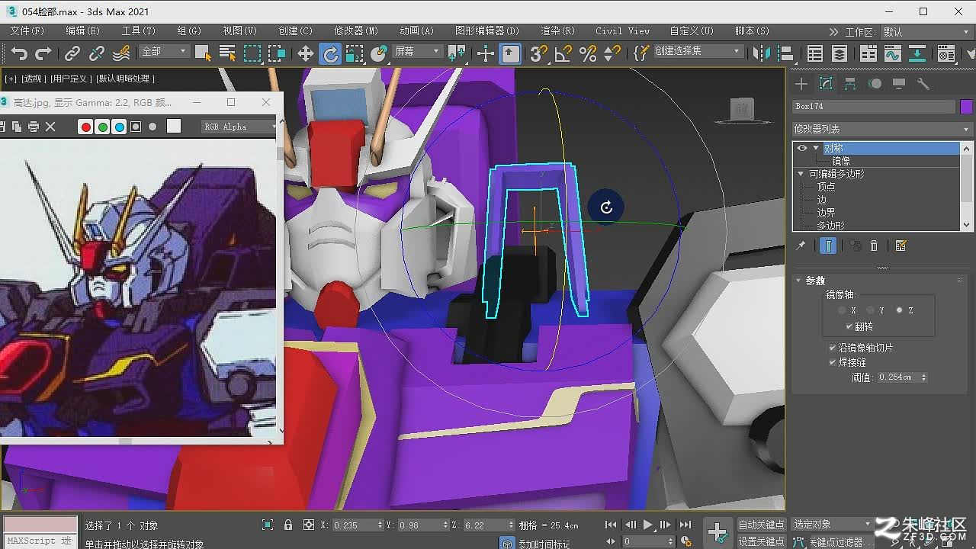Click Edit Named Selection Sets icon
This screenshot has height=549, width=976.
(x=641, y=53)
